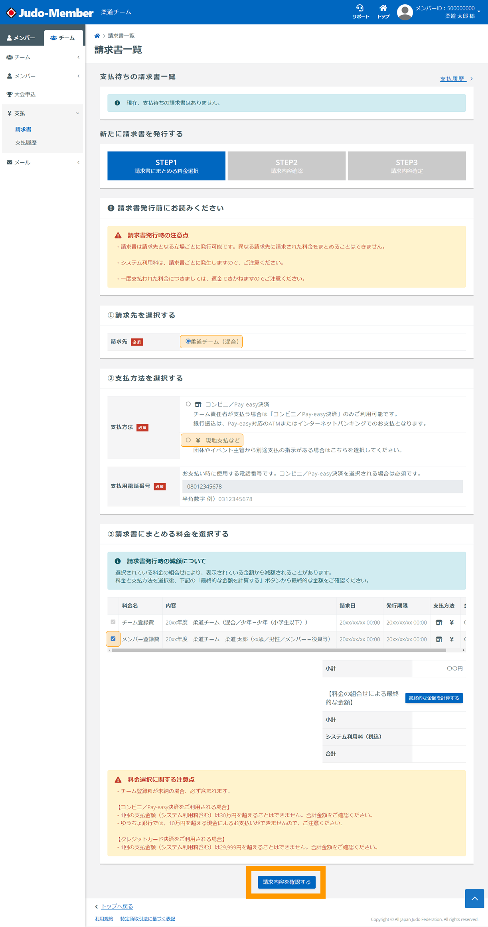Screen dimensions: 488x927
Task: Click the store icon beside コンビニ／Pay-easy決済
Action: tap(198, 404)
